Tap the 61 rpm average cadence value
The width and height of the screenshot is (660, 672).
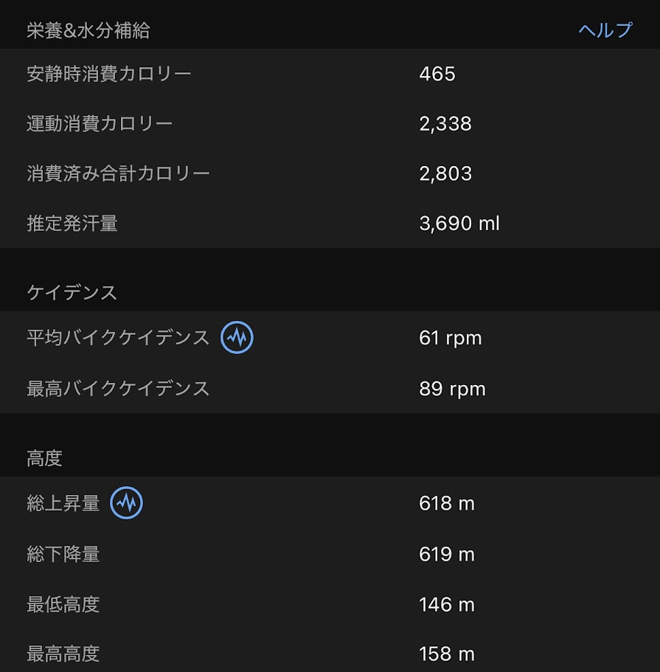coord(450,338)
